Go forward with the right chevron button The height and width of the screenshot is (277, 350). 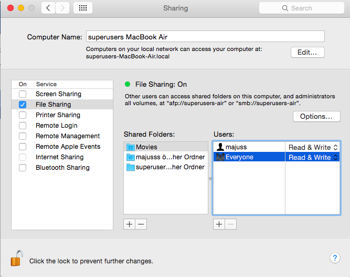[x=62, y=8]
